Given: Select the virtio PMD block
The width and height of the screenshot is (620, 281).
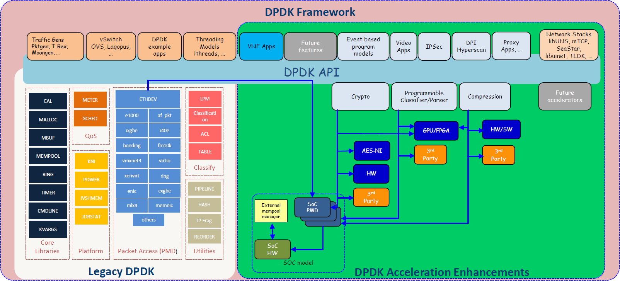Looking at the screenshot, I should 165,161.
